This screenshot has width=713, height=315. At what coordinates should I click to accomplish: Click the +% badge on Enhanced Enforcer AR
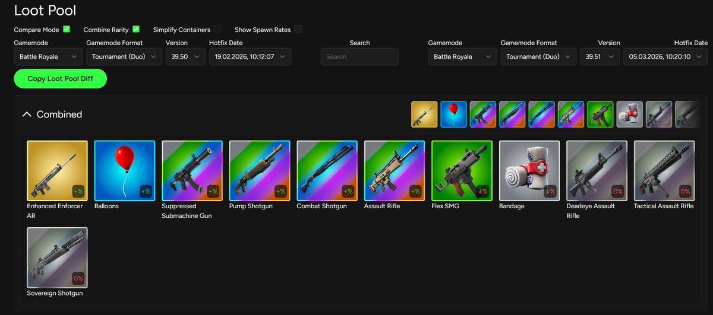78,191
